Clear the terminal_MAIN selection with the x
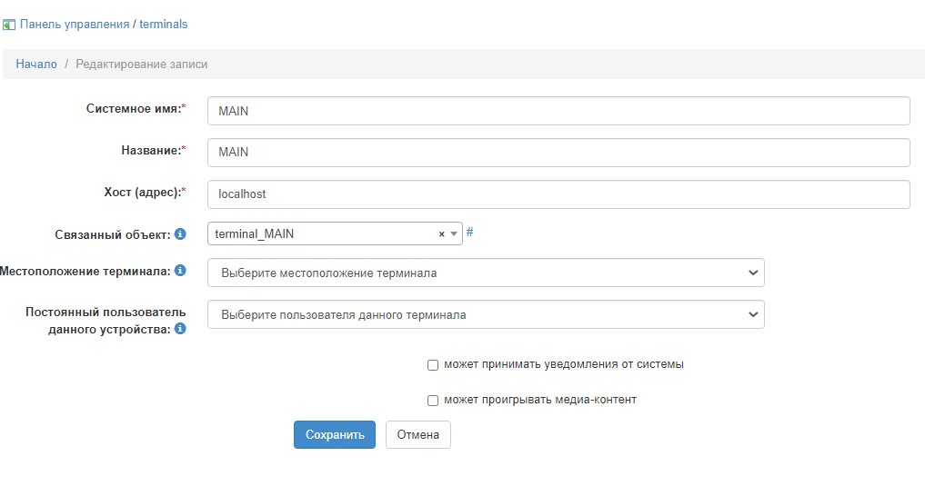This screenshot has width=925, height=486. pyautogui.click(x=442, y=234)
